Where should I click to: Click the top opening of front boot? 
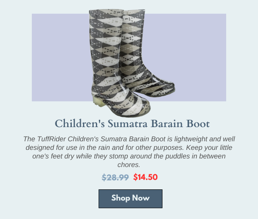click(x=106, y=12)
